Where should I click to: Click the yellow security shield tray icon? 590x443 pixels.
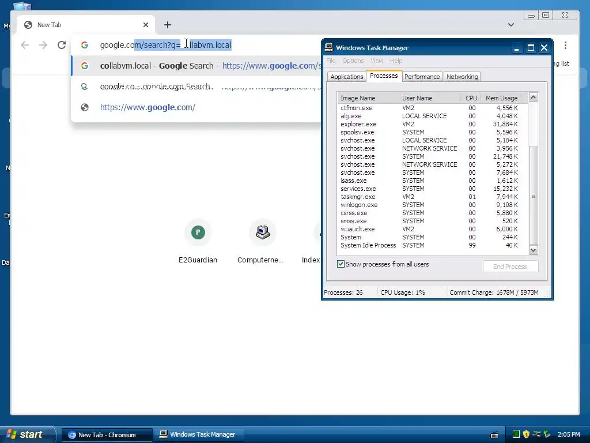click(526, 434)
